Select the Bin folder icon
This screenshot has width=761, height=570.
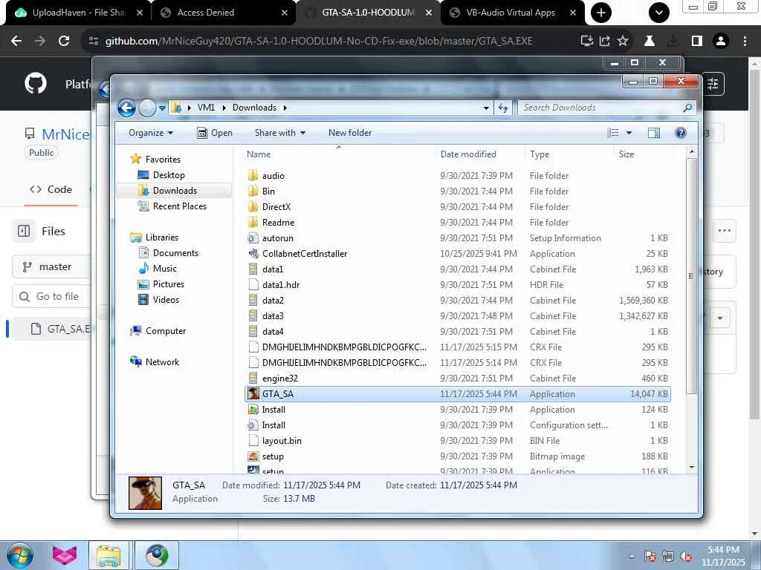click(x=253, y=191)
